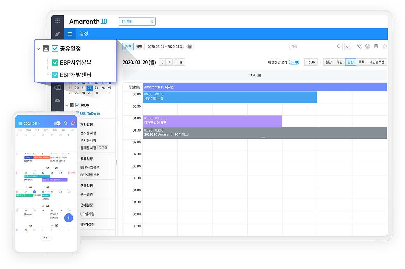Click the star favorite icon
The width and height of the screenshot is (405, 269).
pyautogui.click(x=384, y=47)
